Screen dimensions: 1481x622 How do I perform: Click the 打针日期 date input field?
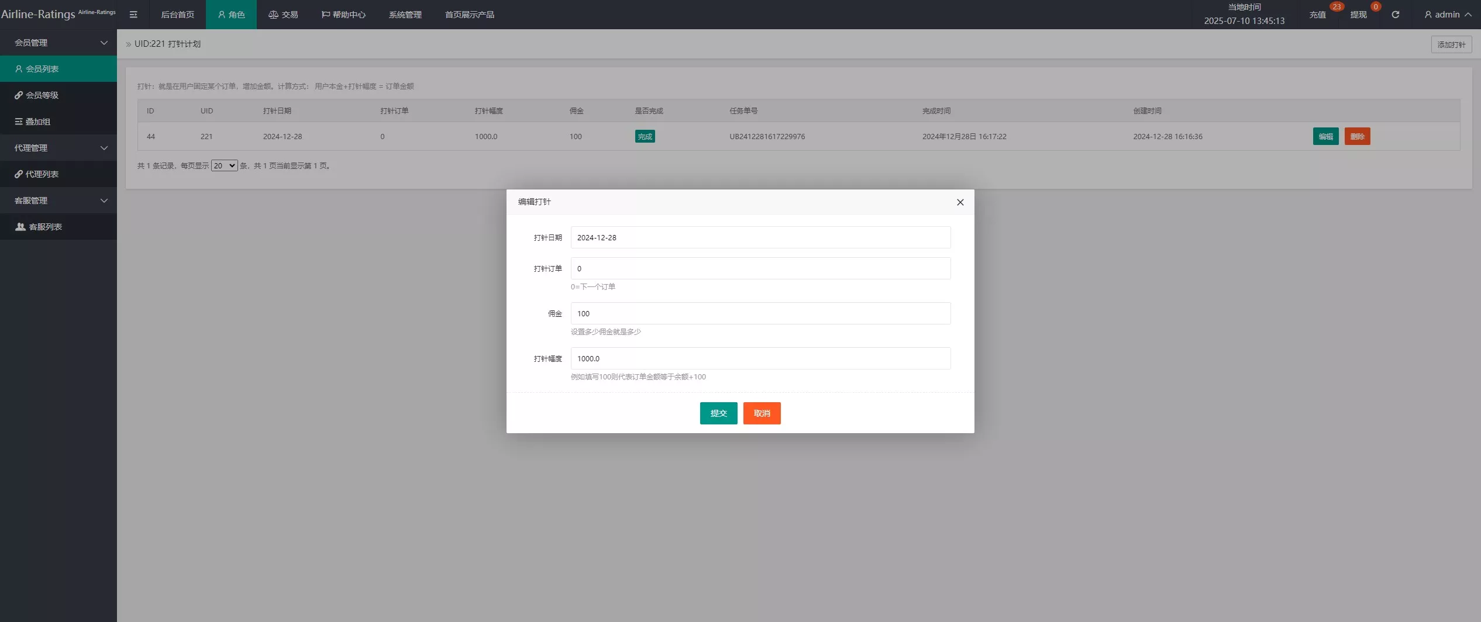pos(760,237)
